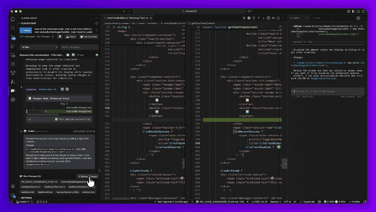The image size is (376, 212).
Task: Open the ChatGPT Codex icon in activity bar
Action: [13, 99]
